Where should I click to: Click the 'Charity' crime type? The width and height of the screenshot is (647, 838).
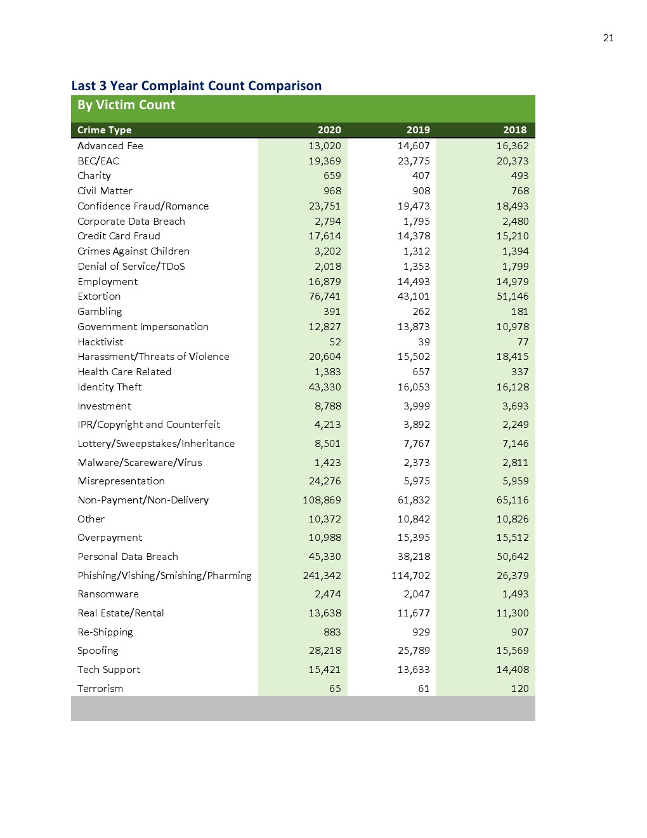point(94,176)
